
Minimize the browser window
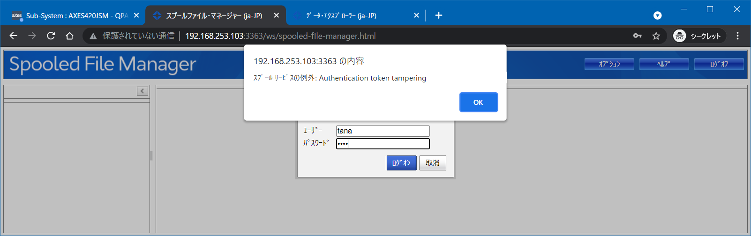683,9
